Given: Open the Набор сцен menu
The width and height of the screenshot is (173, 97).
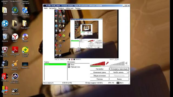Looking at the screenshot, I should (69, 8).
